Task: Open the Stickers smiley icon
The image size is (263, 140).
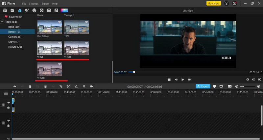Action: (34, 11)
